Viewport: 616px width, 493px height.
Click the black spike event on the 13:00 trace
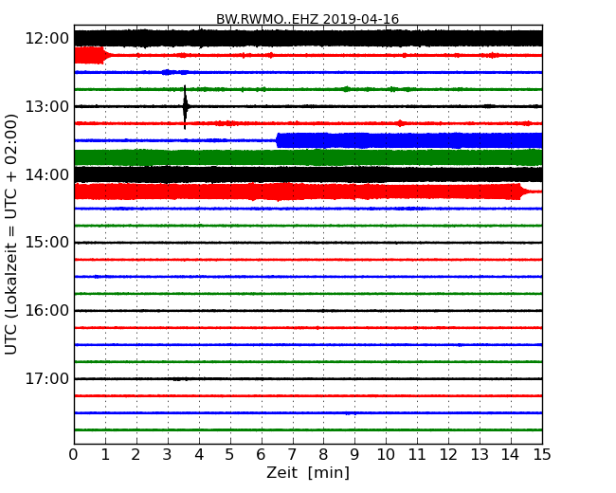[x=185, y=106]
